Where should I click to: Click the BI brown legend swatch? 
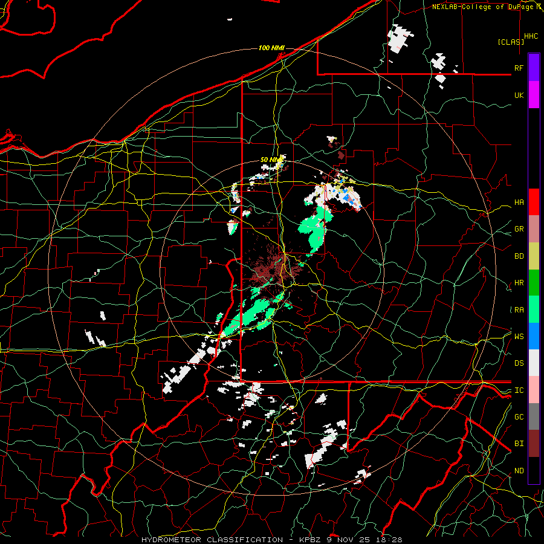(534, 444)
